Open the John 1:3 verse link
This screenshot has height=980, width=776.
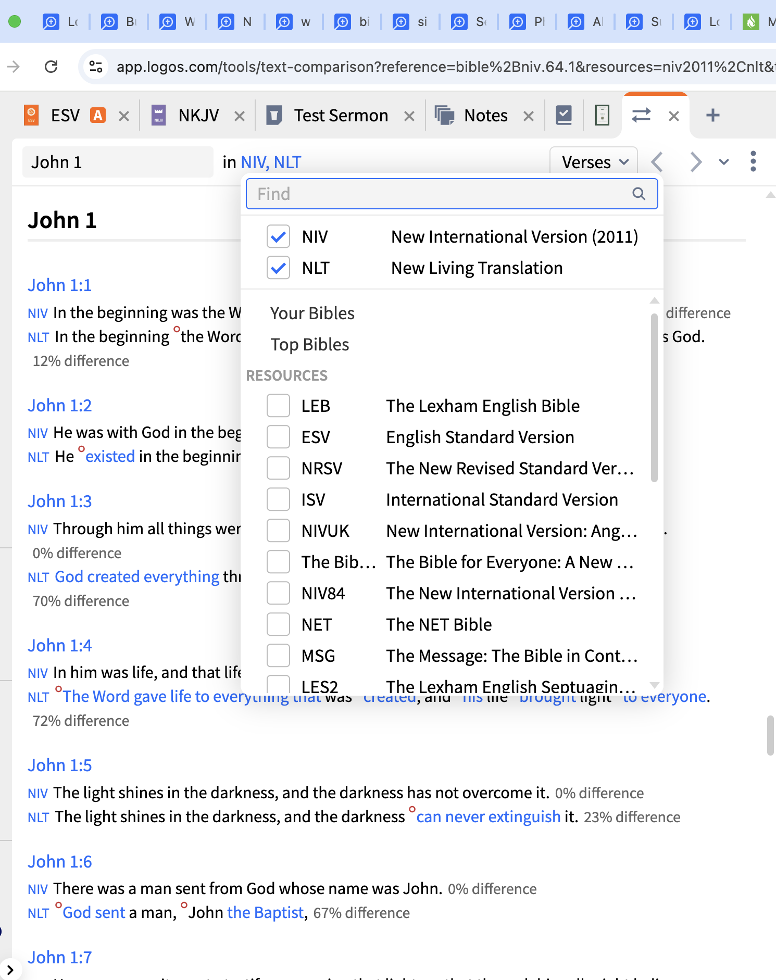tap(60, 501)
